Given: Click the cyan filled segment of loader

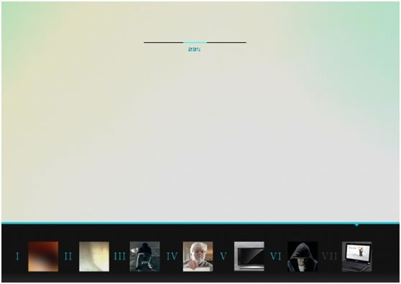Looking at the screenshot, I should point(195,42).
